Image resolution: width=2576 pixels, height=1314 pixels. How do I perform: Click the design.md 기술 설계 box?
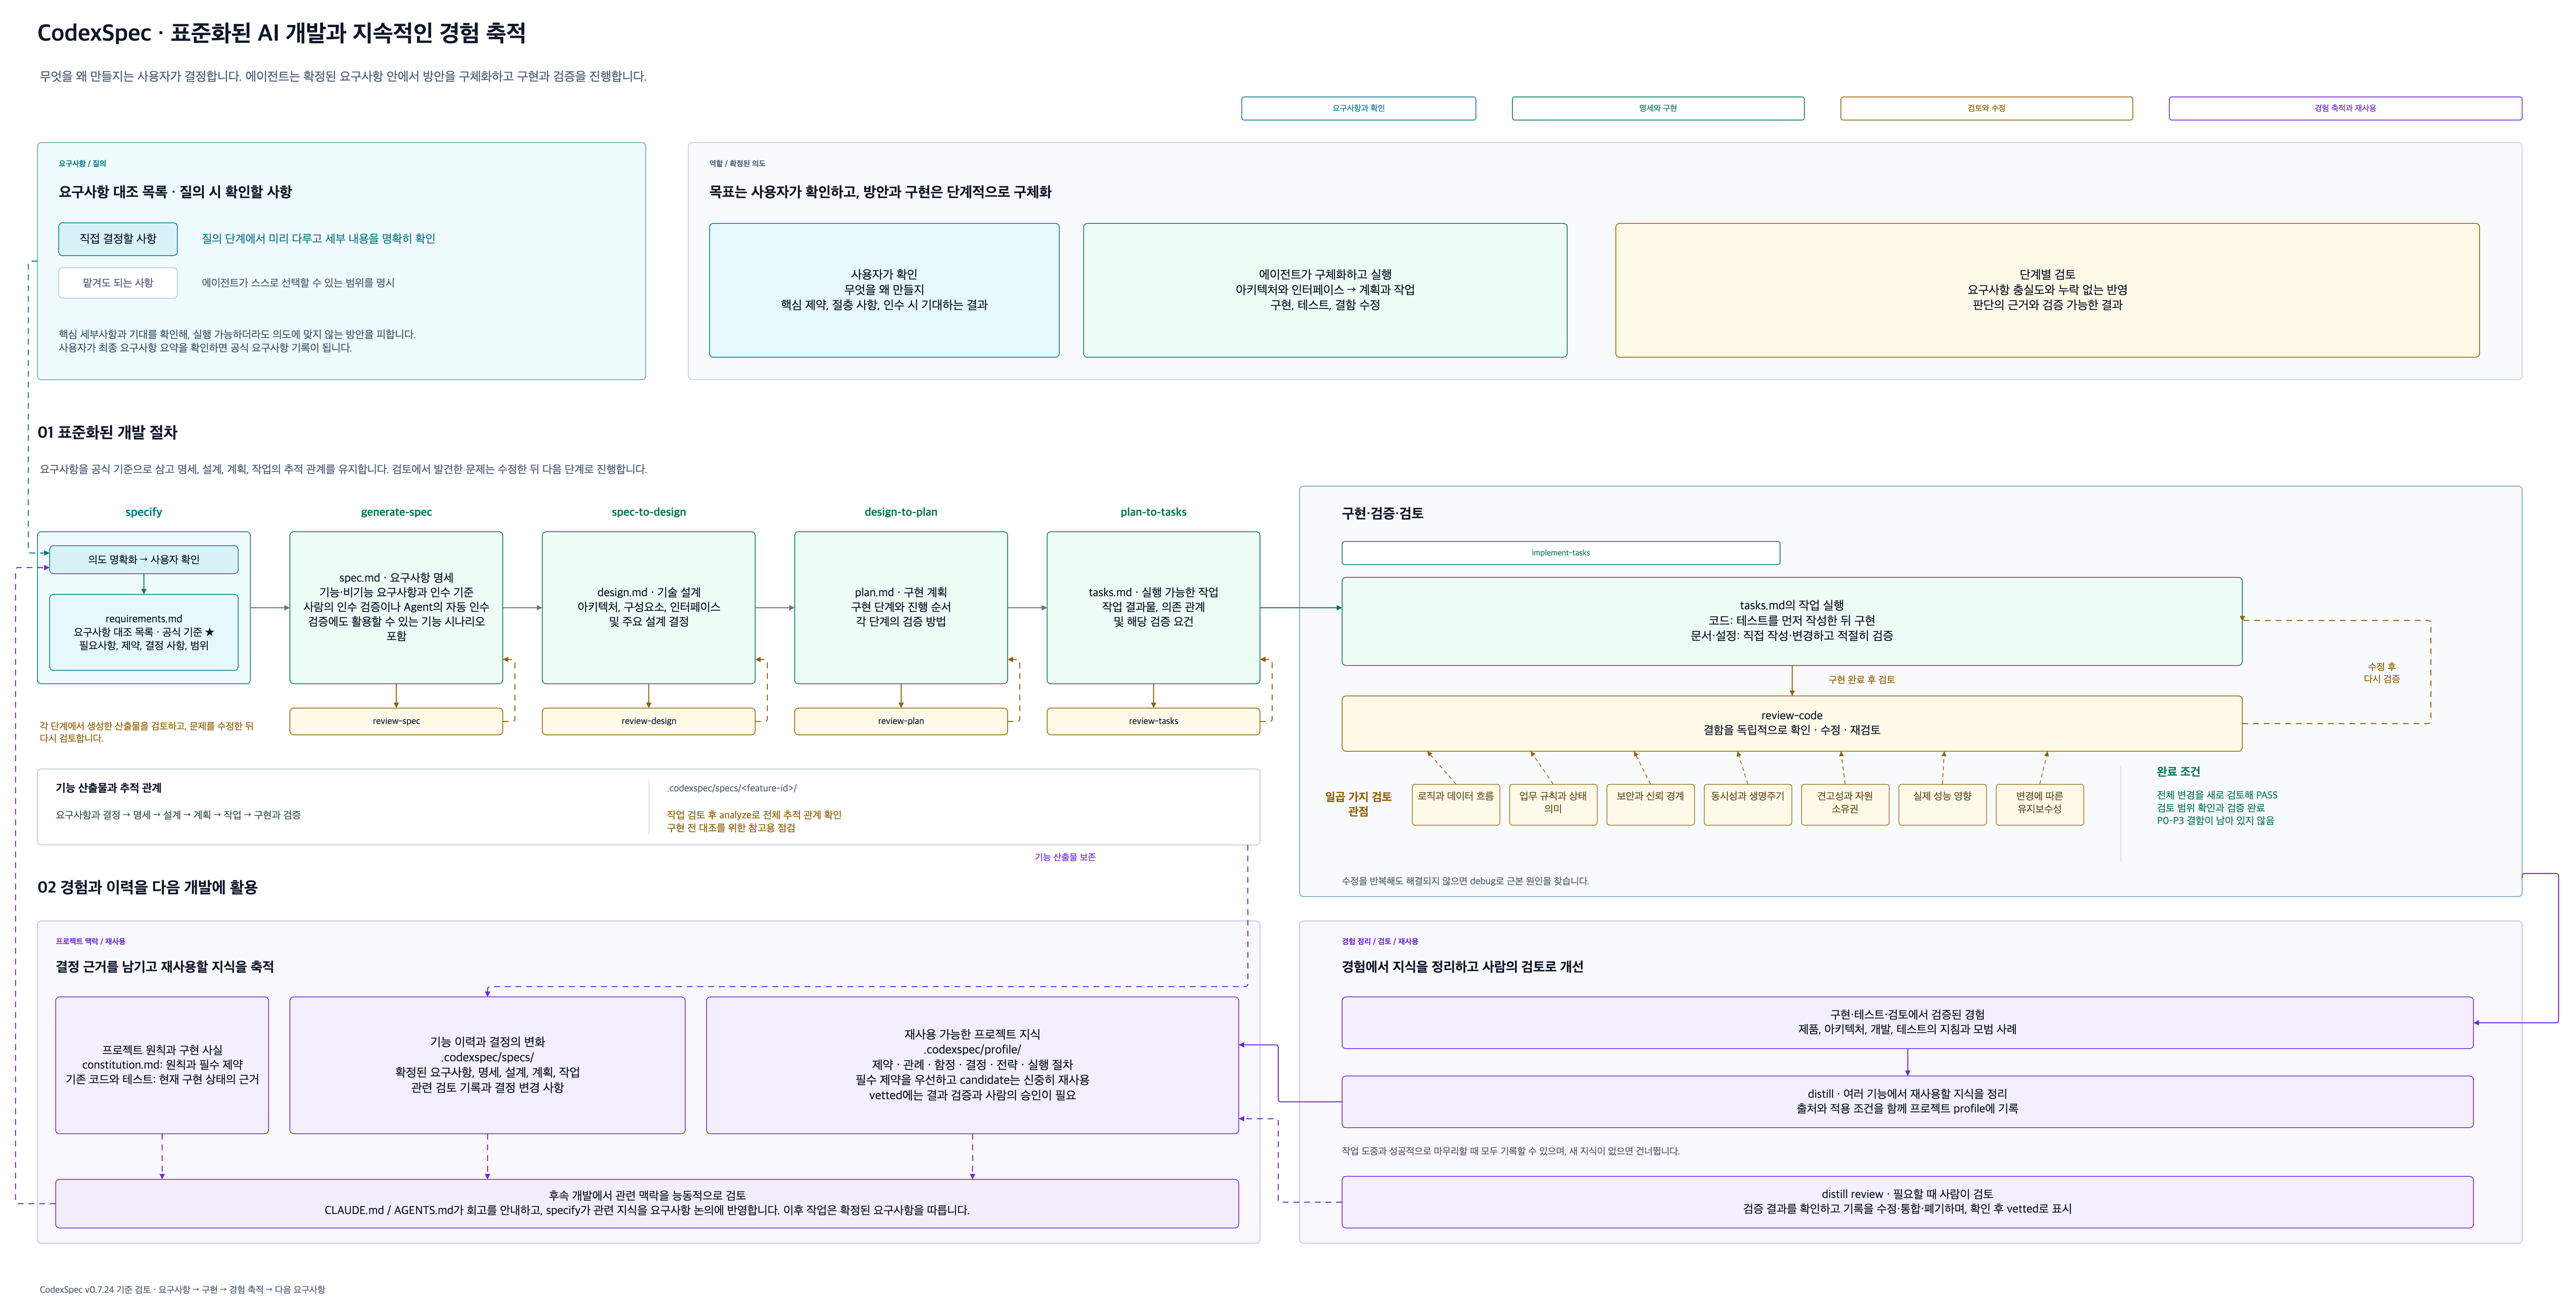tap(649, 608)
